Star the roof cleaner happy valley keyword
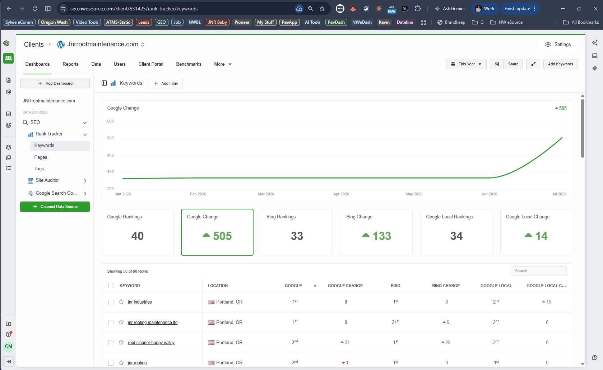603x370 pixels. click(x=121, y=342)
